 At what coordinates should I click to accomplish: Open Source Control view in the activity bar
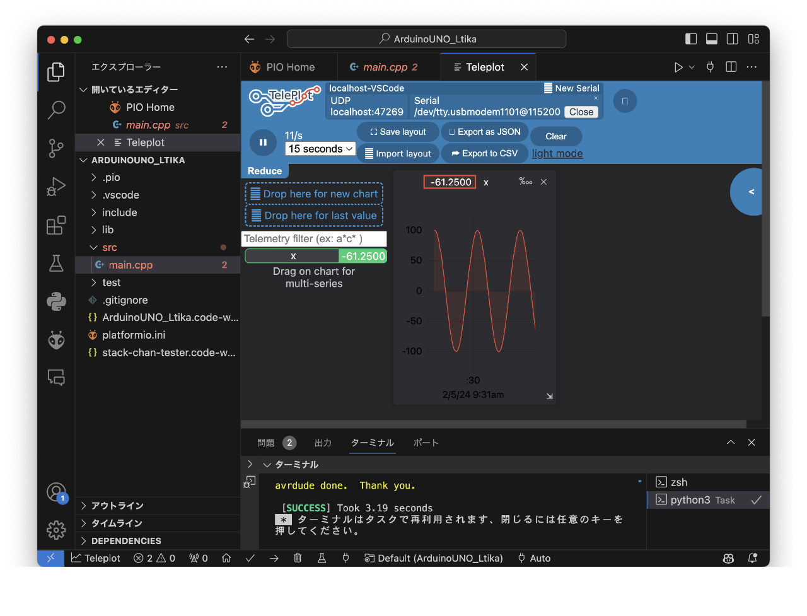(56, 149)
